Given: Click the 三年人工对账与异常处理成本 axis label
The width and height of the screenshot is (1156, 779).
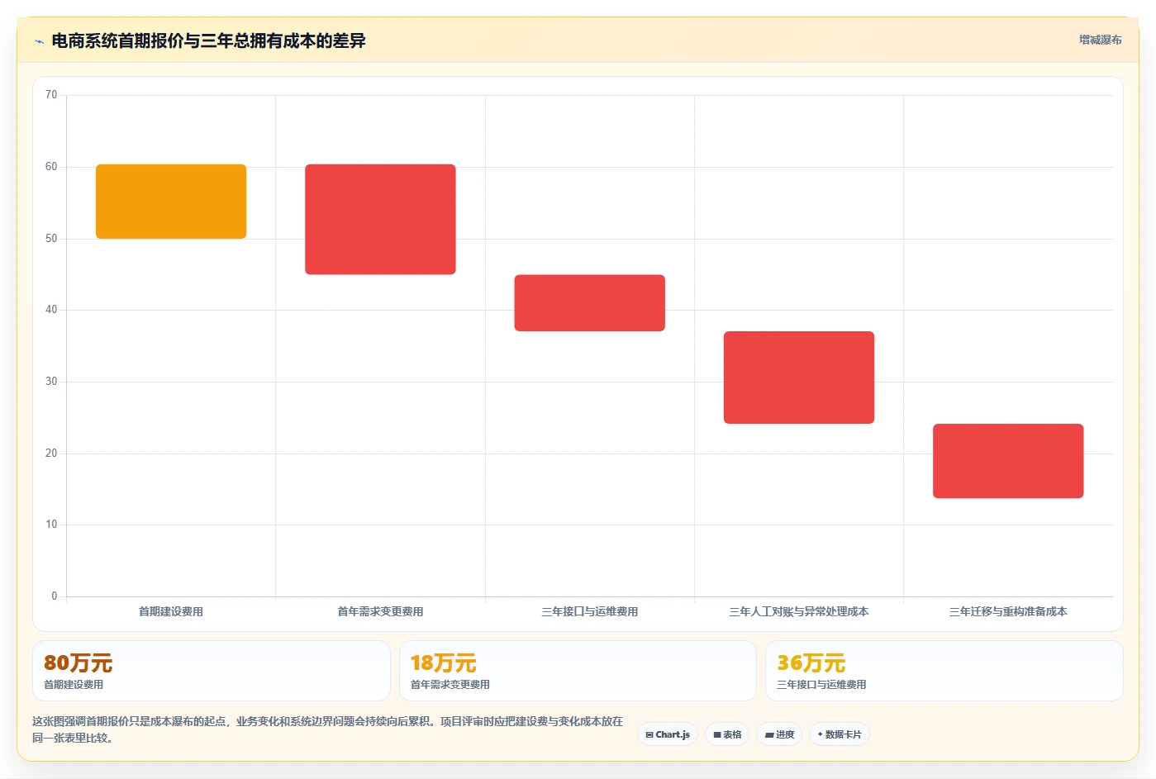Looking at the screenshot, I should (x=799, y=612).
